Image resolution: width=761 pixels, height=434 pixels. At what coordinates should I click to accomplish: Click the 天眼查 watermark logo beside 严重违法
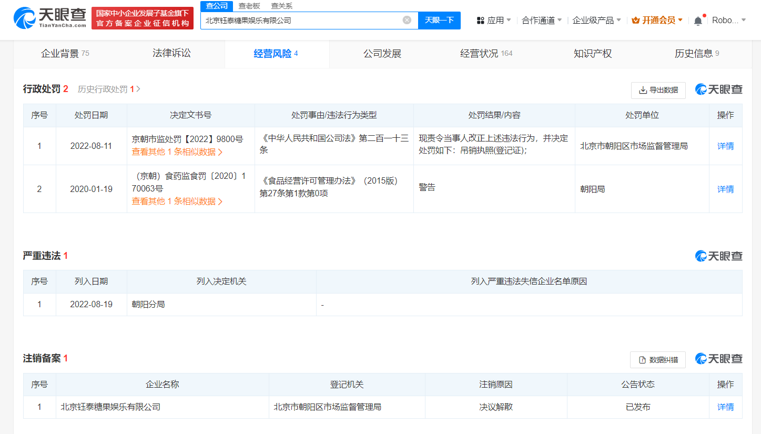pos(719,256)
